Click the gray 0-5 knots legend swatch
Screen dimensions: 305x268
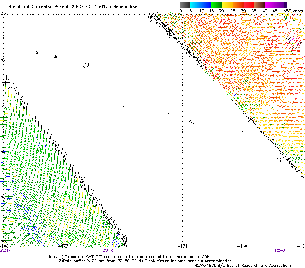[x=185, y=5]
